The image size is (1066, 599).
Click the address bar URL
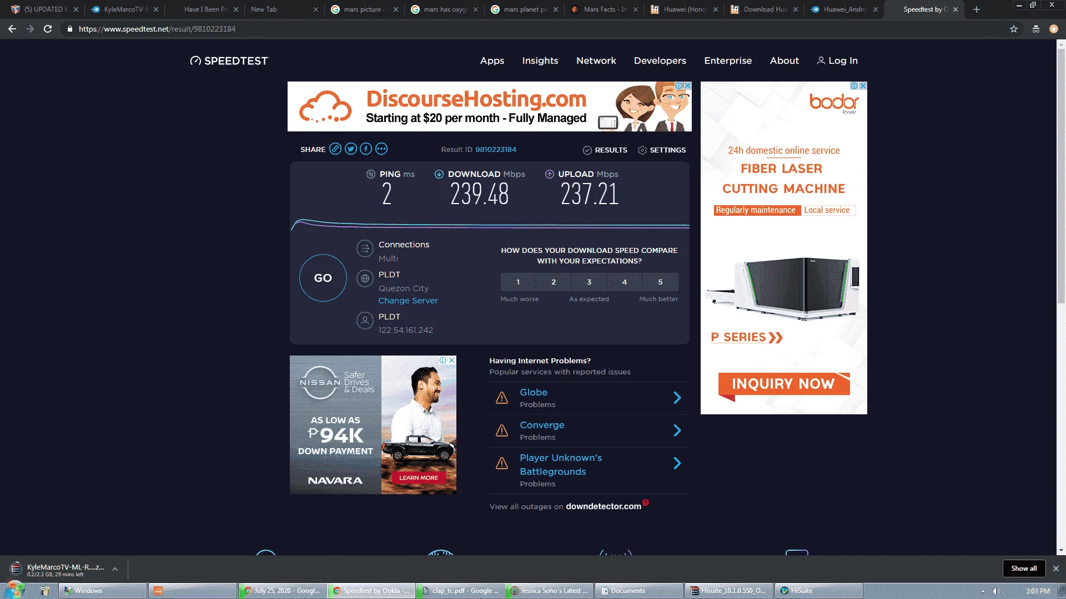pyautogui.click(x=157, y=29)
